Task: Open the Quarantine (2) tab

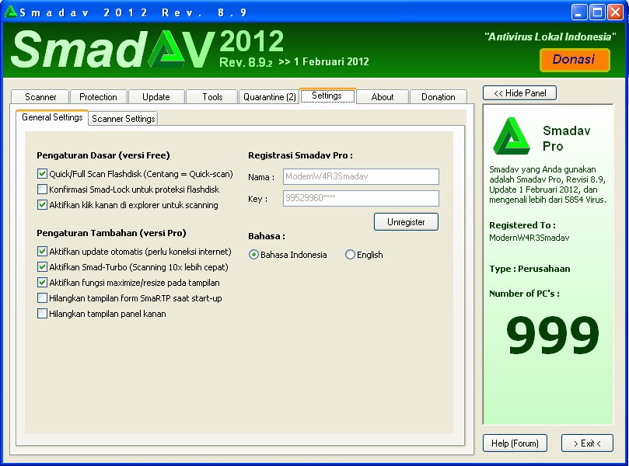Action: click(269, 97)
